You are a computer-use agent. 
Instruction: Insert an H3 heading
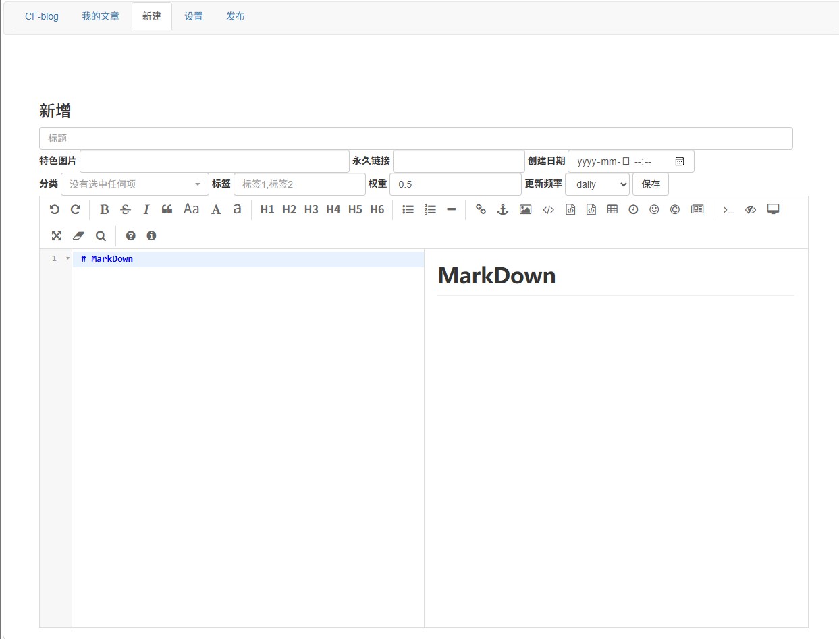pyautogui.click(x=311, y=209)
